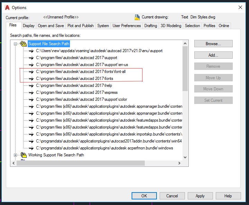249x205 pixels.
Task: Click the vertical scrollbar down arrow
Action: 185,157
